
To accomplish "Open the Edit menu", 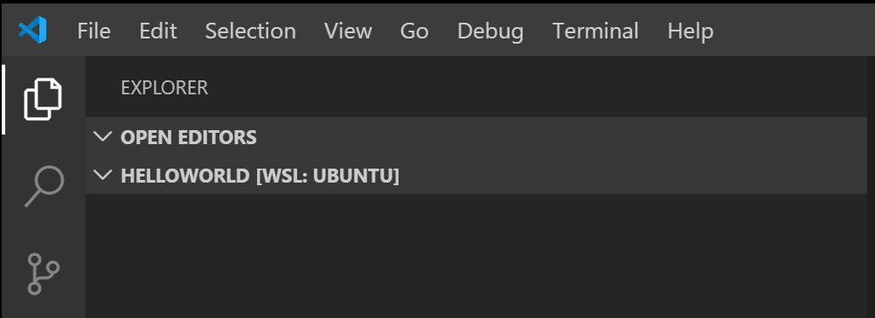I will (x=158, y=31).
